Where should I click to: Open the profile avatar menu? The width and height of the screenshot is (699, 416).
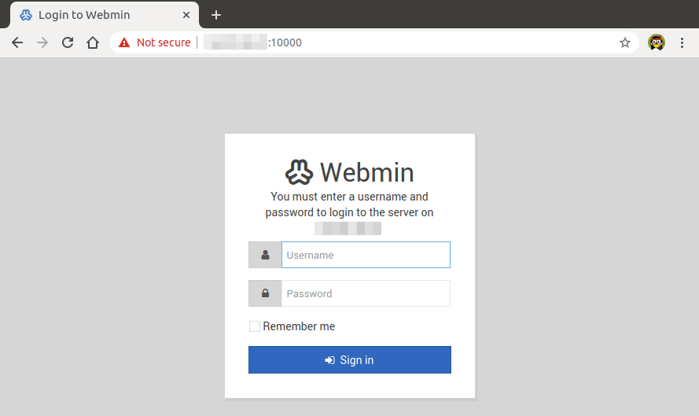click(x=656, y=42)
